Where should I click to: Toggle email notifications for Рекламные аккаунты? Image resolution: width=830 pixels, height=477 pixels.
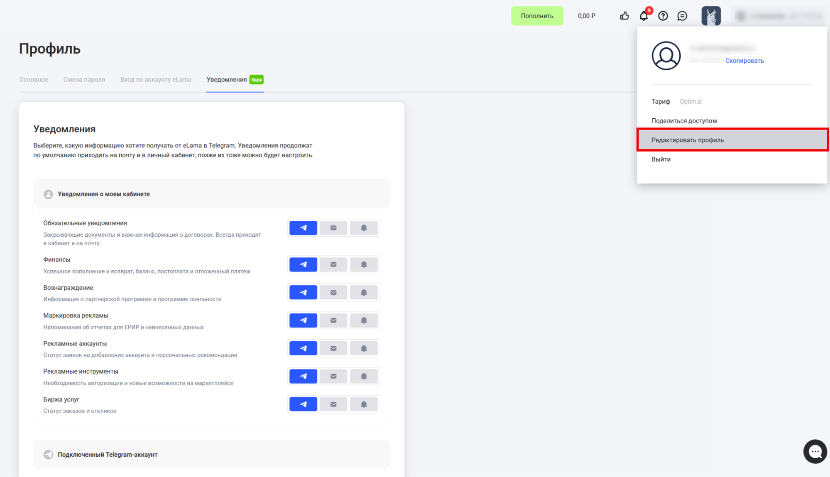[x=333, y=349]
